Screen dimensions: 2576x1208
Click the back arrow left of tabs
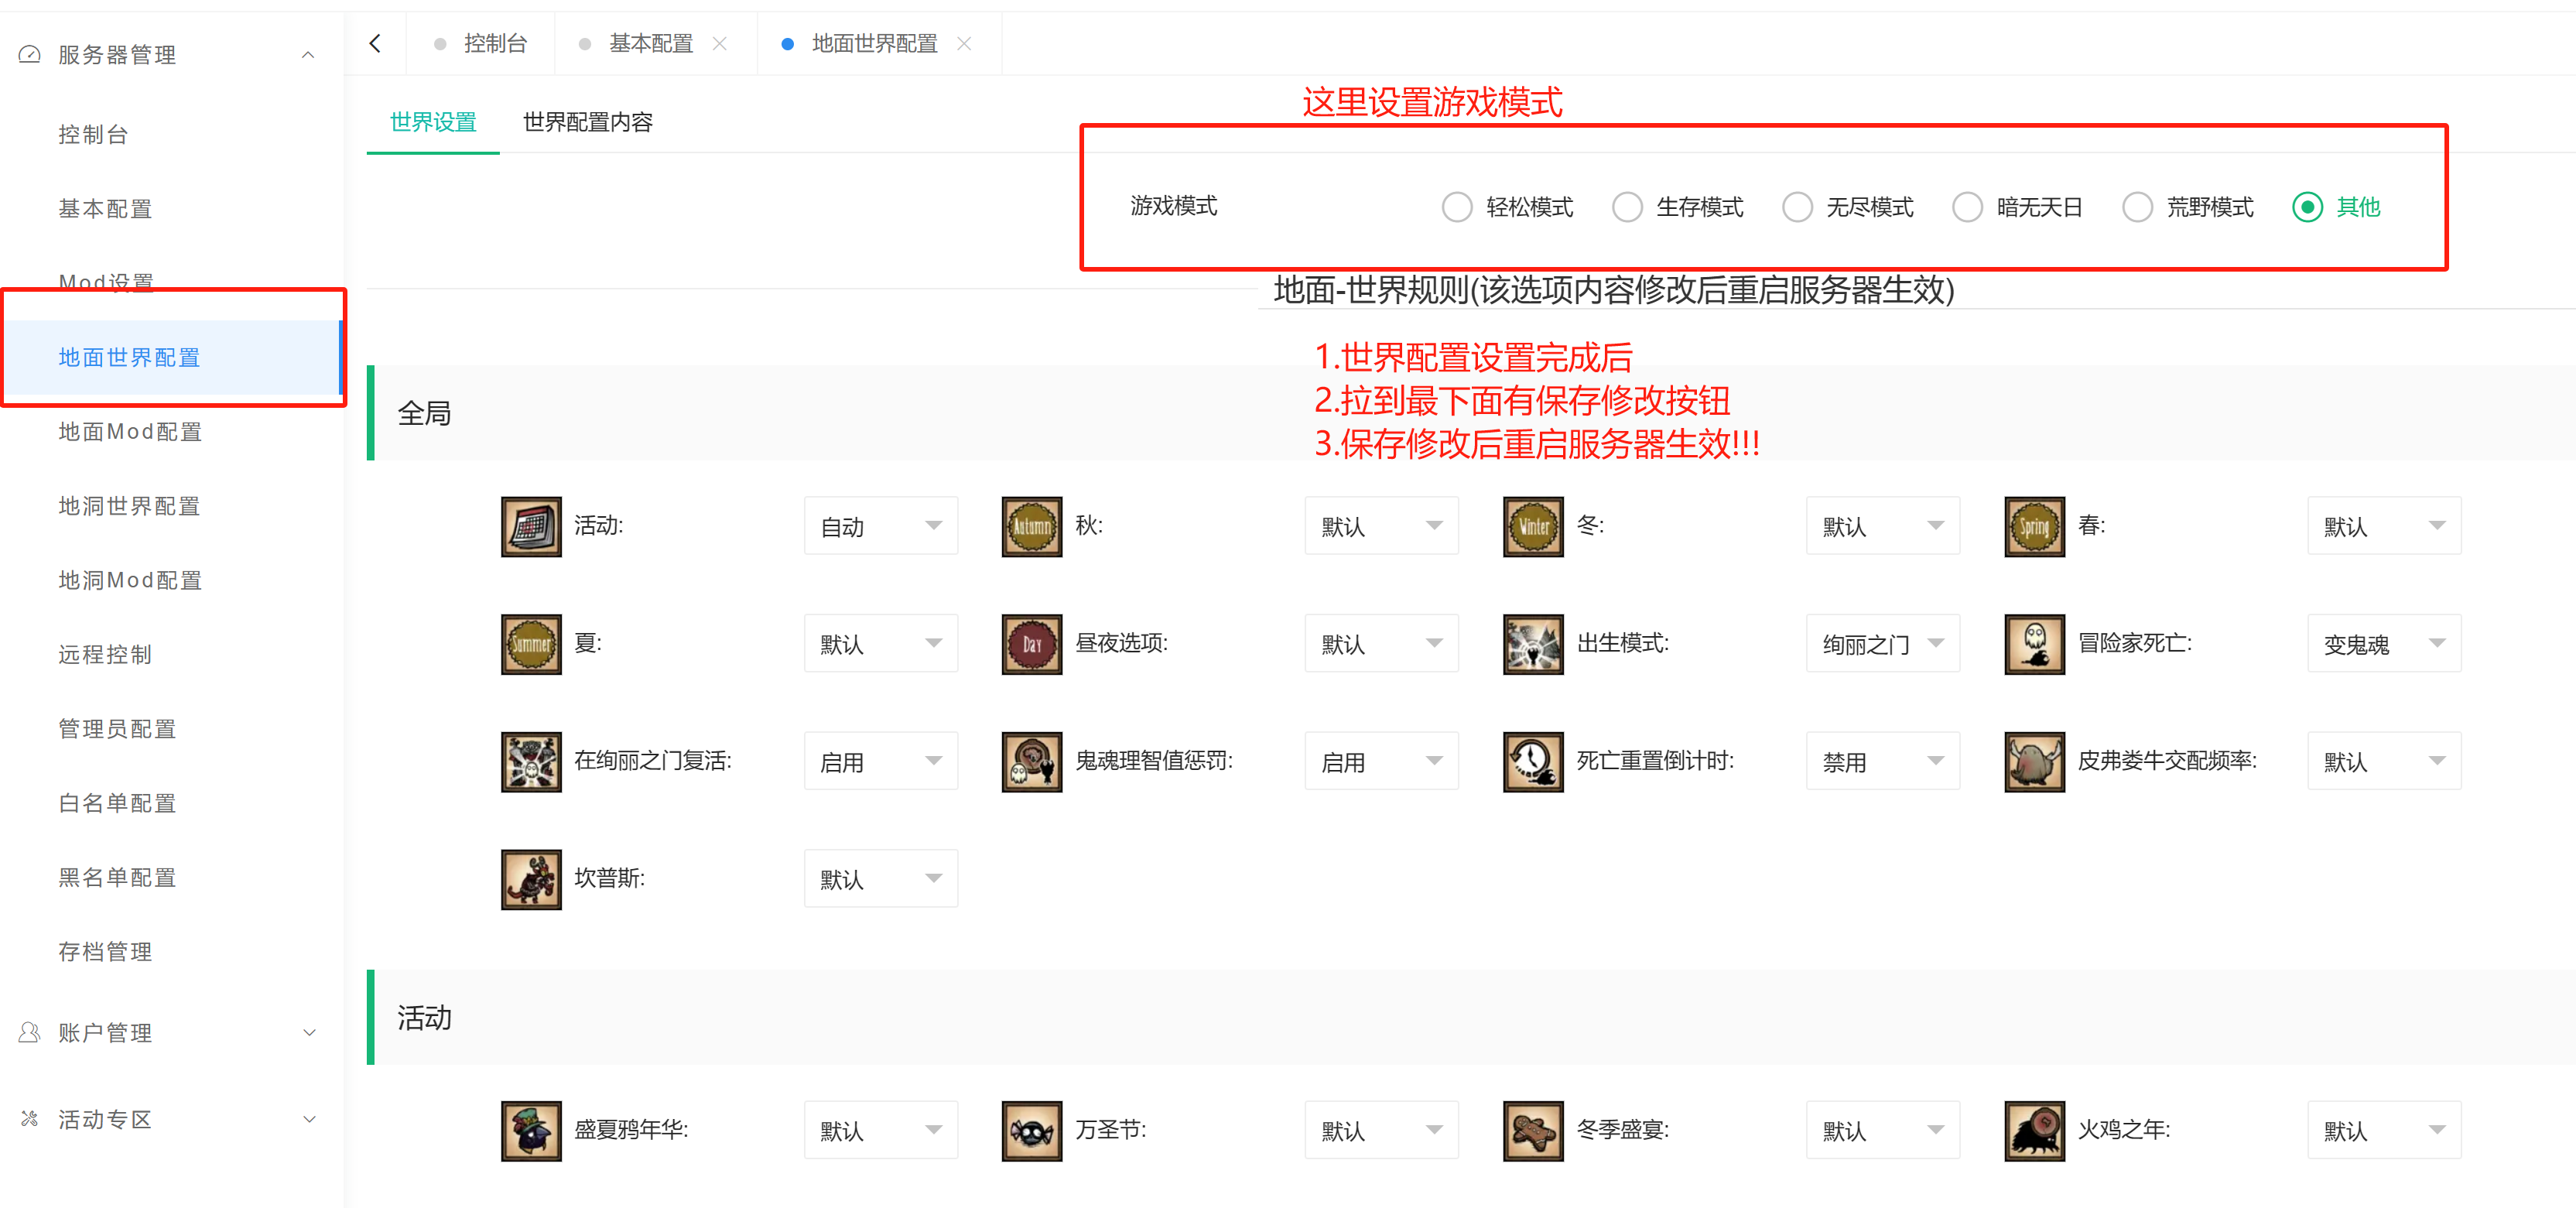(375, 43)
